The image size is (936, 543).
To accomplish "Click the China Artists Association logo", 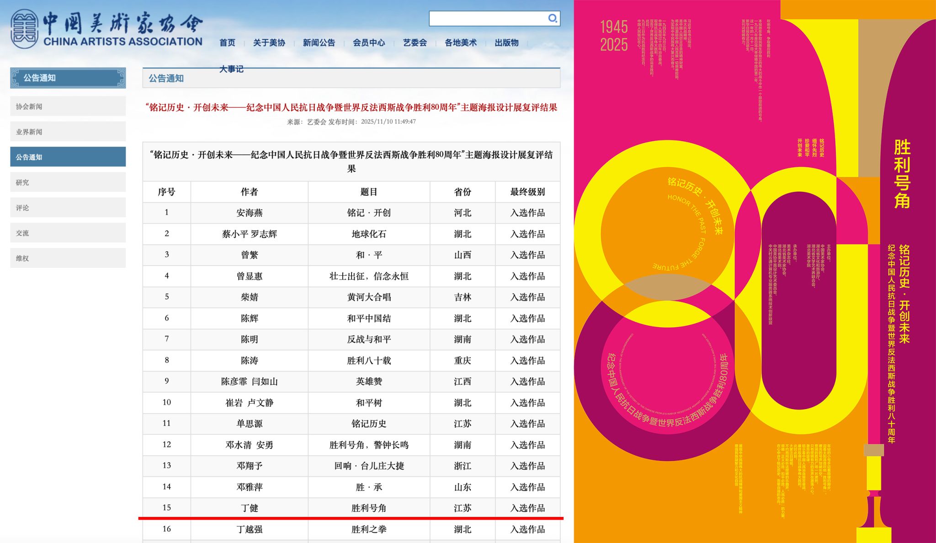I will tap(106, 29).
